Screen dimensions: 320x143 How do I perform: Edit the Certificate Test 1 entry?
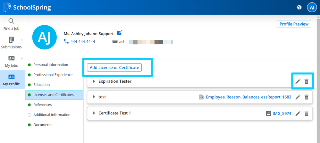tap(298, 113)
